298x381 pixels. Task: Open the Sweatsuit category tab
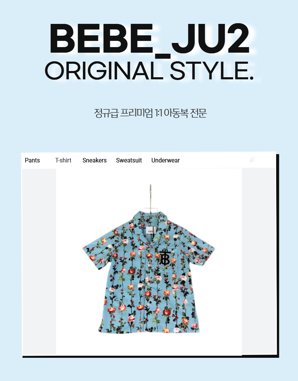(129, 160)
